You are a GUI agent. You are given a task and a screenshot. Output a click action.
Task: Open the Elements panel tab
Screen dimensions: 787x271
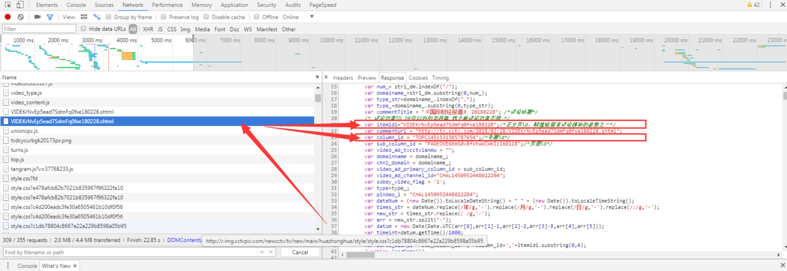point(47,5)
